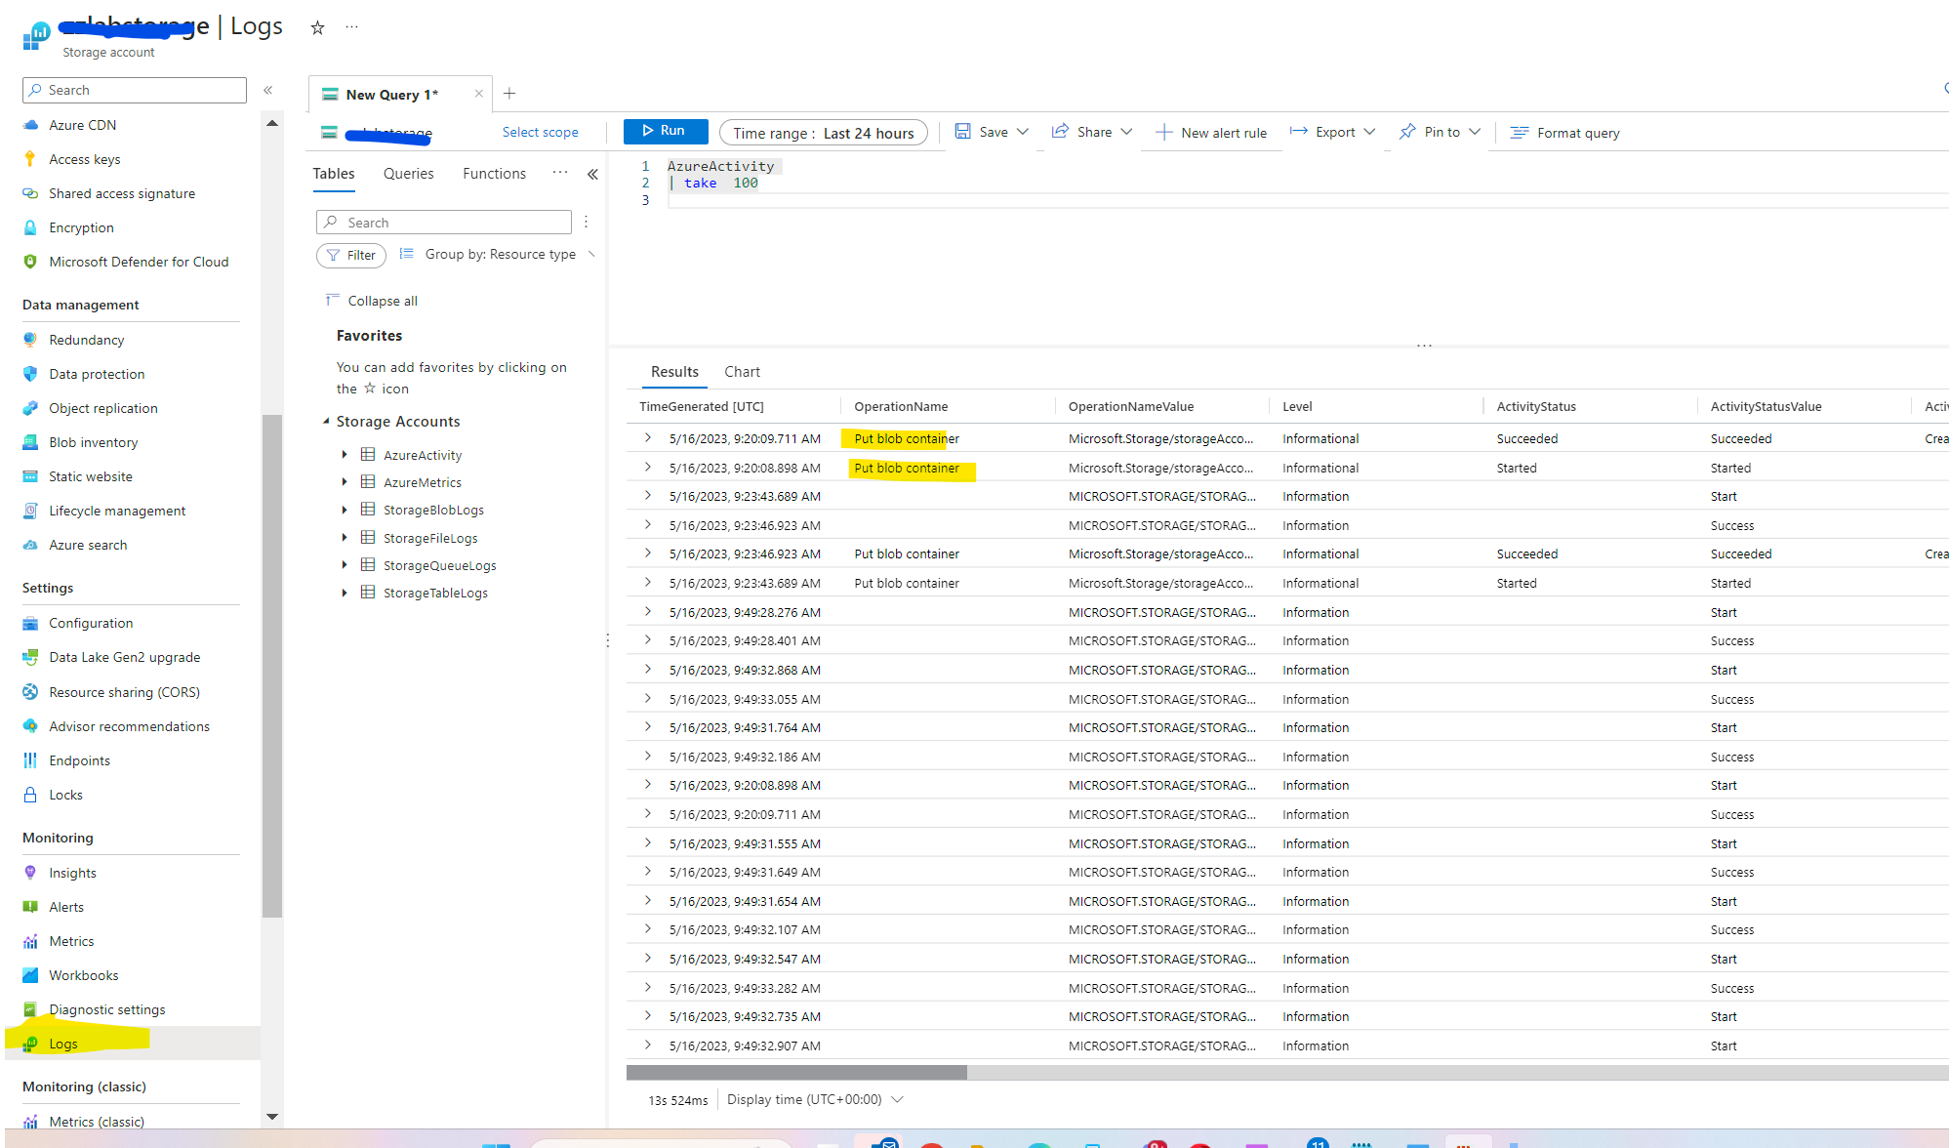The width and height of the screenshot is (1949, 1148).
Task: Open Static website page
Action: pyautogui.click(x=90, y=476)
